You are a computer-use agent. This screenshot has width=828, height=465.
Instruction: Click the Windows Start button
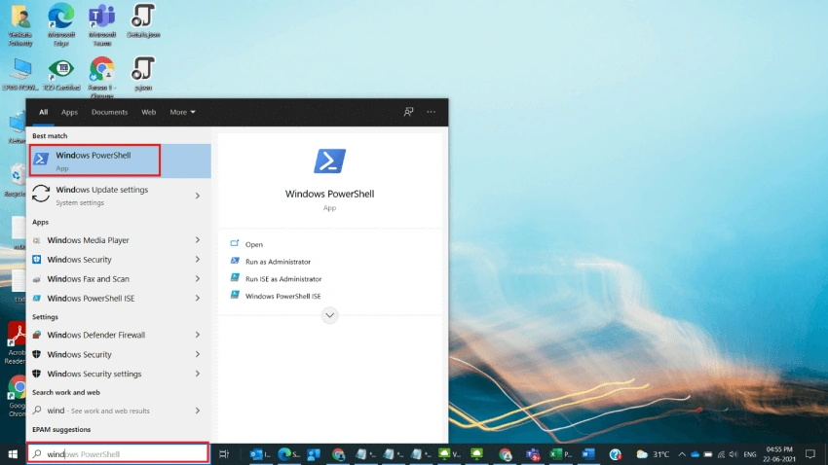point(13,454)
